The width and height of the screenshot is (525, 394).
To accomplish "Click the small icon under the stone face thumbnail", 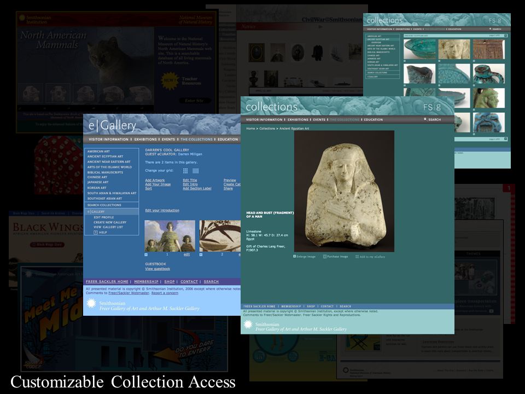I will [439, 61].
